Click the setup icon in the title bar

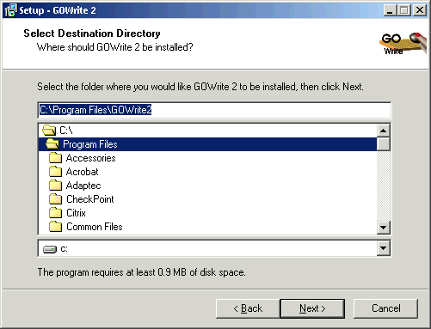click(10, 10)
